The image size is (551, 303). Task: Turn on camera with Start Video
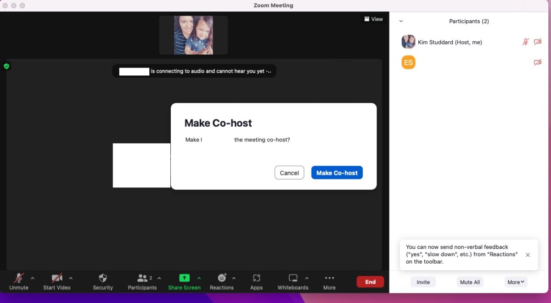pos(57,278)
